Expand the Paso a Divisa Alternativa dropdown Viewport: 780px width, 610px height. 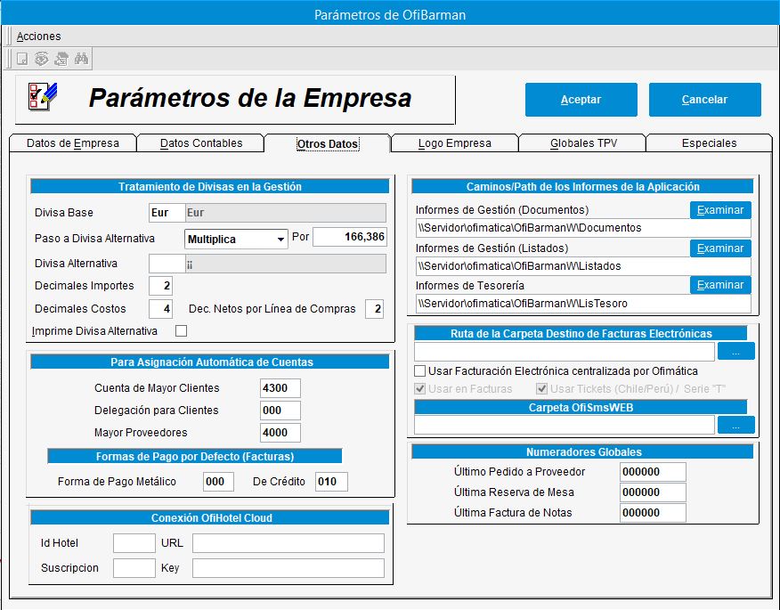coord(281,240)
